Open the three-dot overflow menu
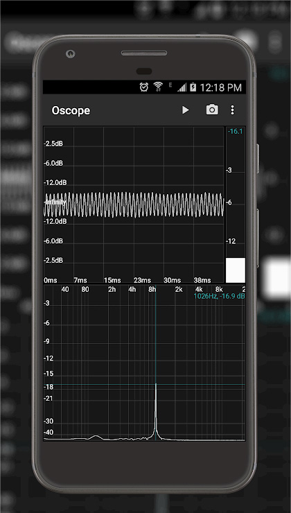The height and width of the screenshot is (513, 291). pyautogui.click(x=232, y=110)
